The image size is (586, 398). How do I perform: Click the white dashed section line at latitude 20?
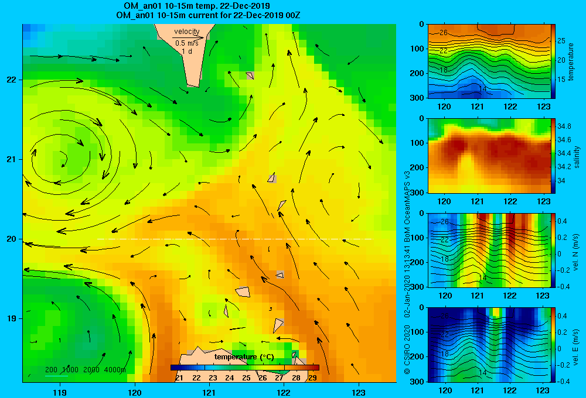point(235,239)
